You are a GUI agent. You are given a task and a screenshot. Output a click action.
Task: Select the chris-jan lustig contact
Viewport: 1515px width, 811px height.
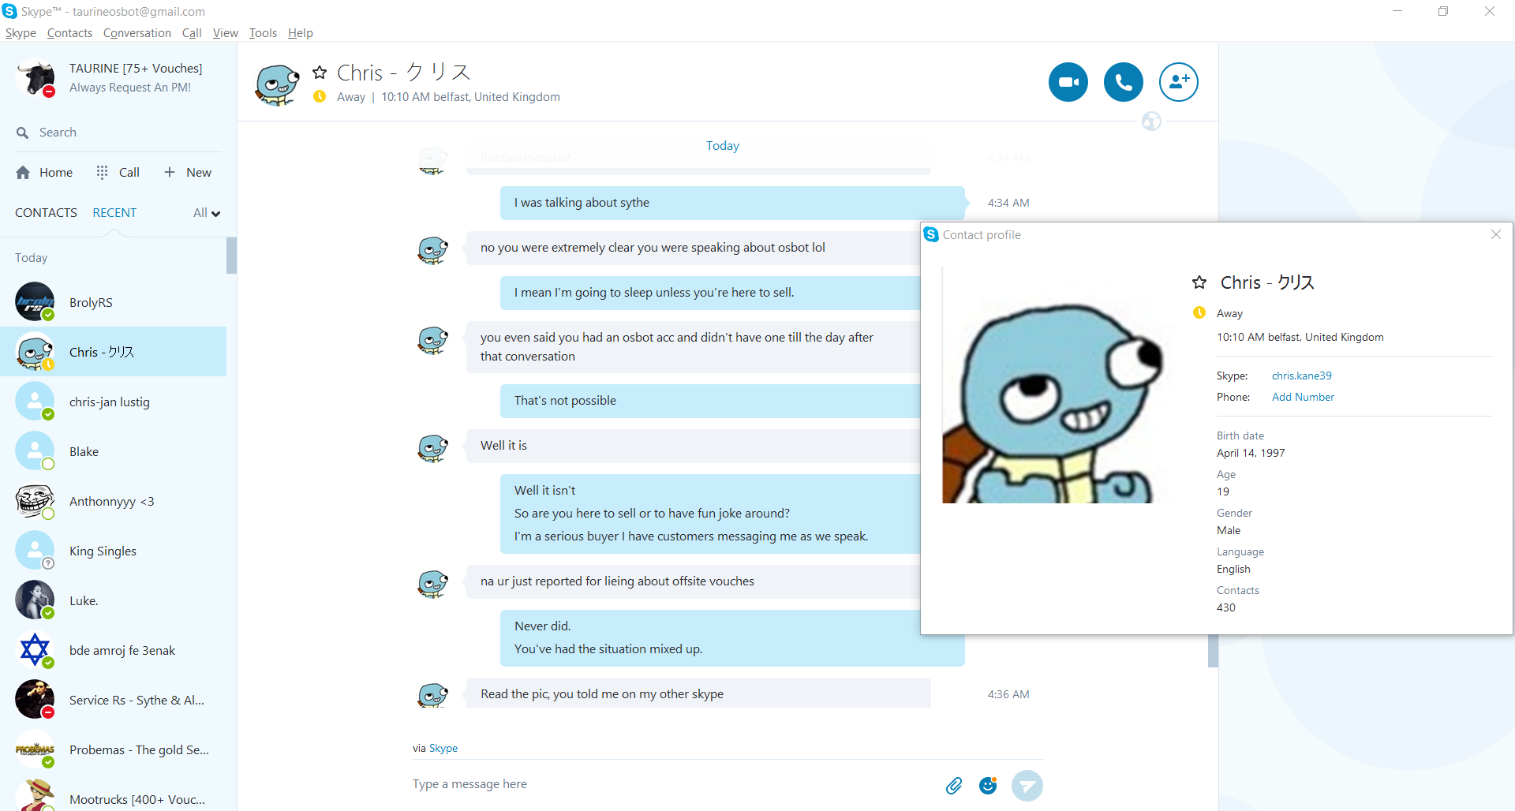click(113, 402)
